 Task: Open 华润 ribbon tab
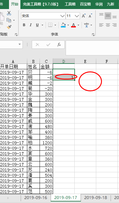[x=99, y=4]
